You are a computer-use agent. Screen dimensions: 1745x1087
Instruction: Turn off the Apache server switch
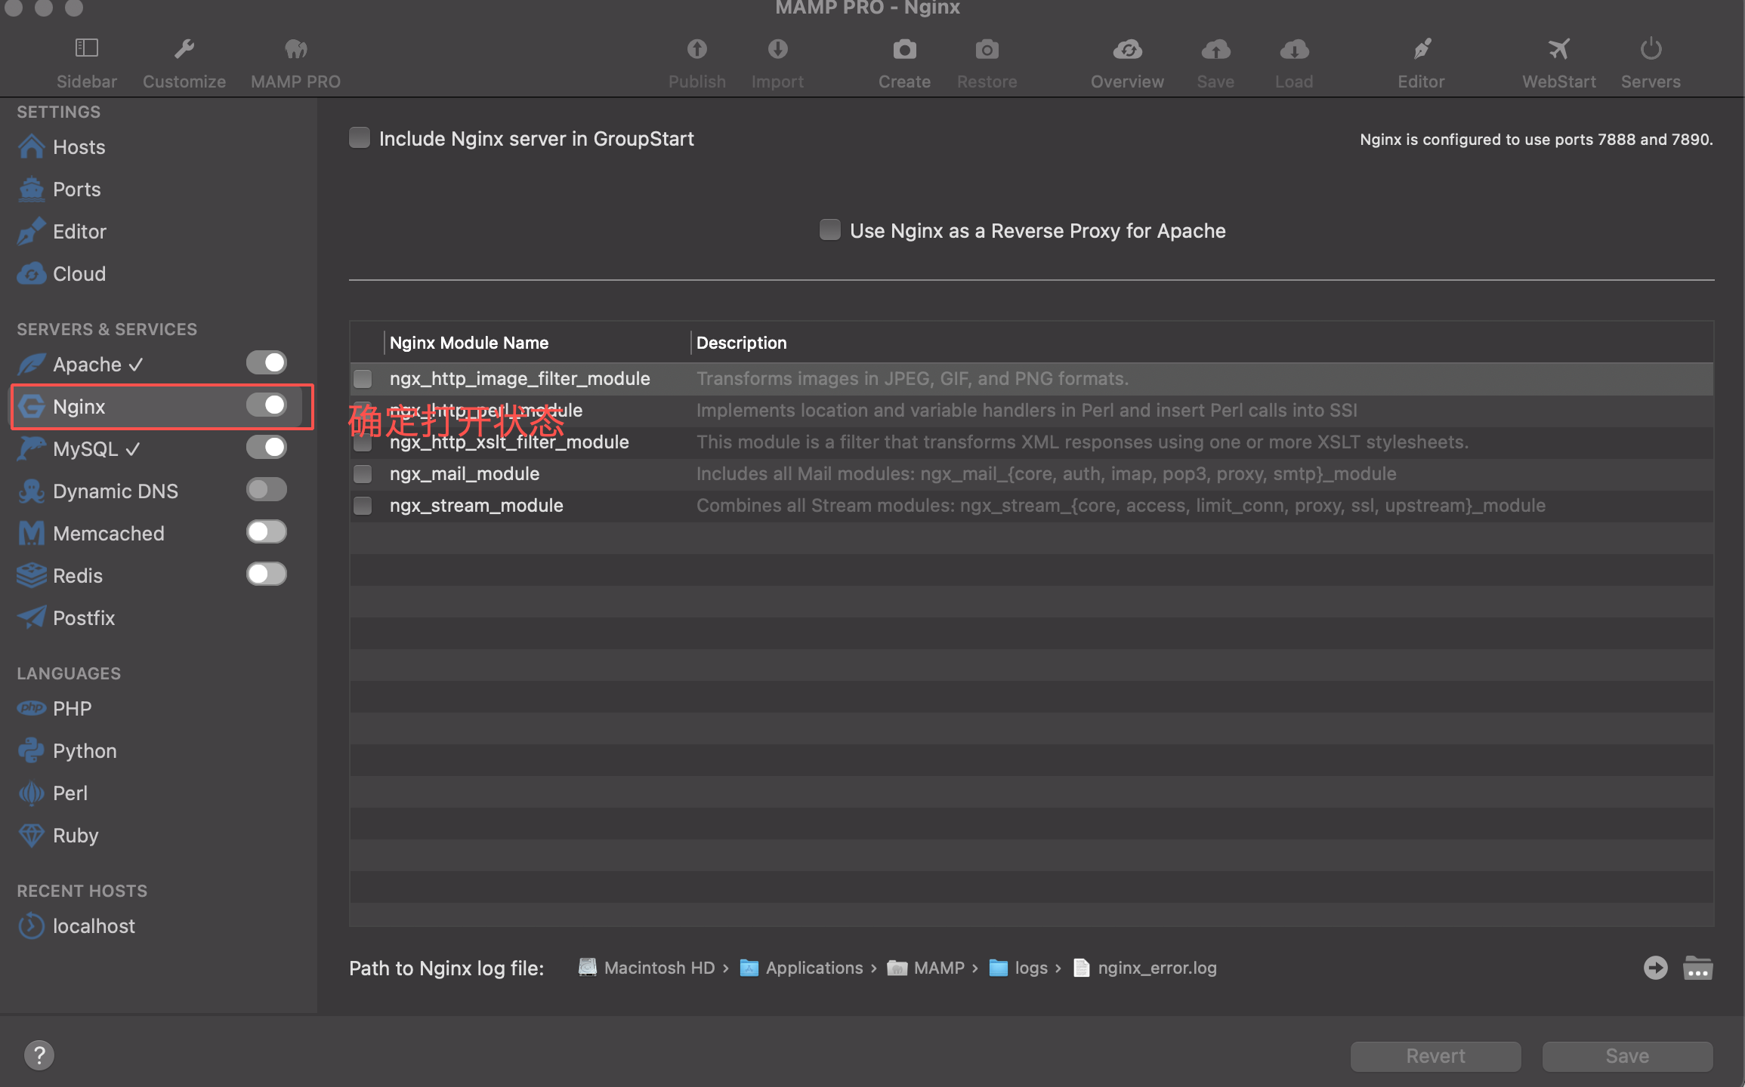click(x=267, y=363)
